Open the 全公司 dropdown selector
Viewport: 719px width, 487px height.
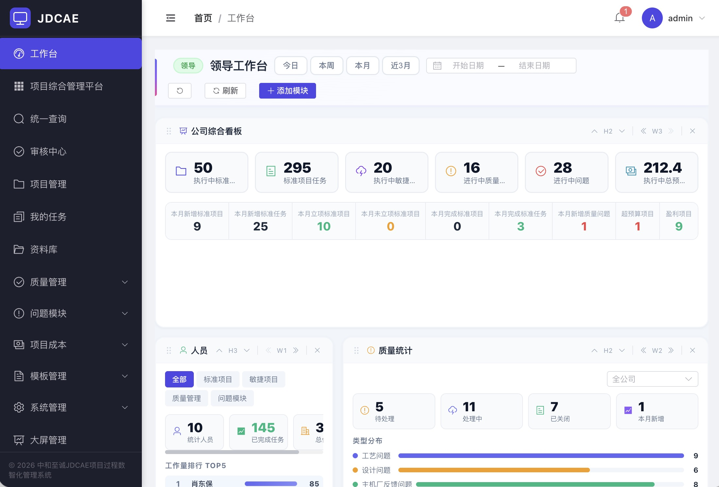pyautogui.click(x=652, y=379)
